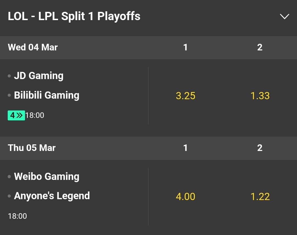Tap the LOL - LPL Split 1 Playoffs title

point(74,16)
